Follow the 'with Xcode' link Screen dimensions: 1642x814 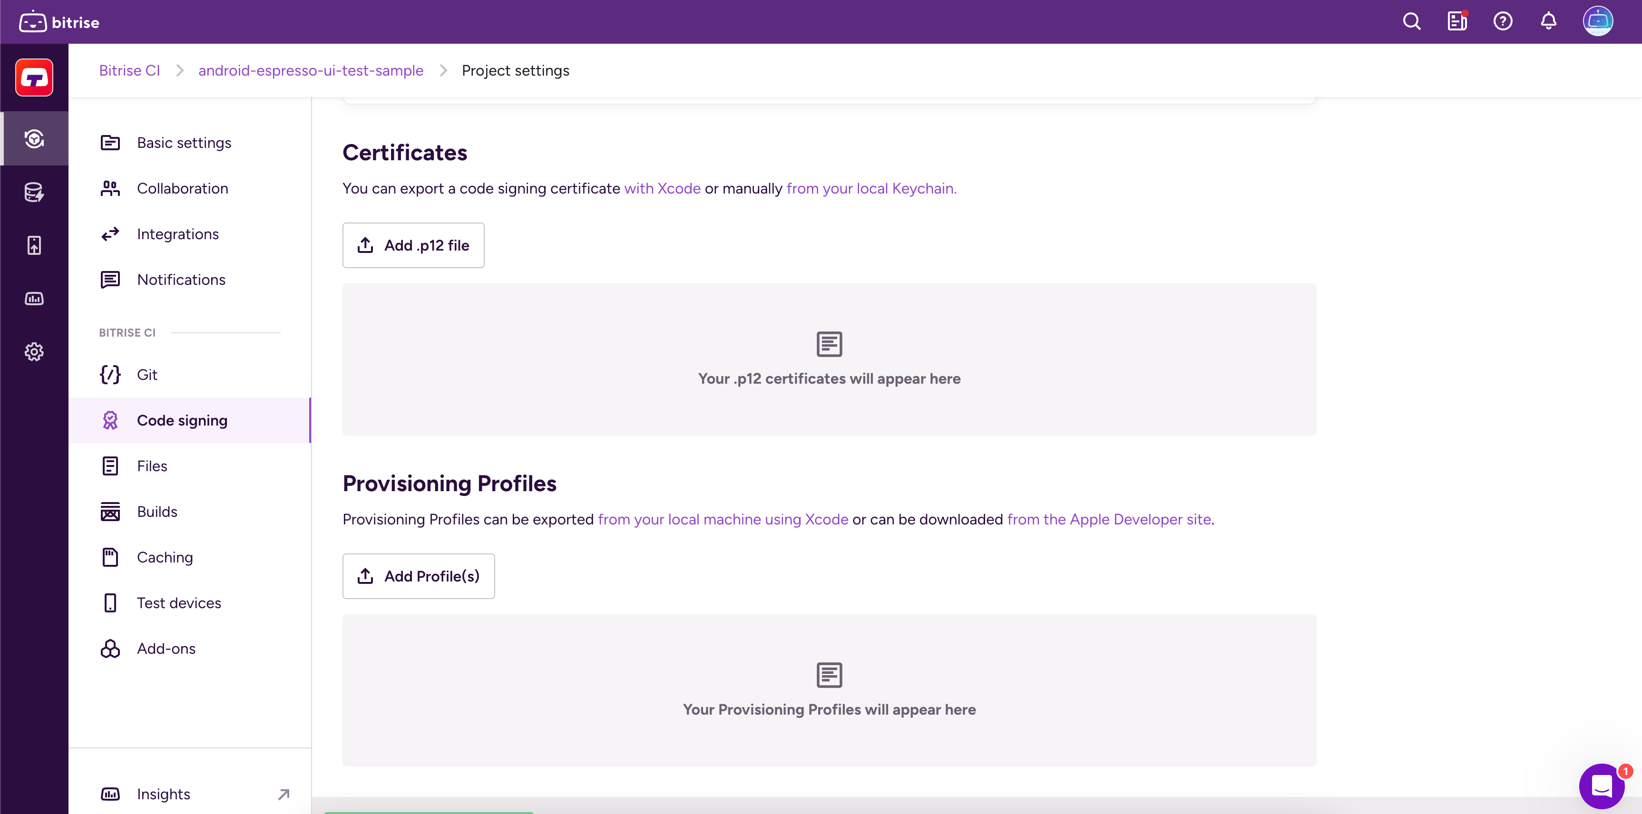tap(662, 189)
